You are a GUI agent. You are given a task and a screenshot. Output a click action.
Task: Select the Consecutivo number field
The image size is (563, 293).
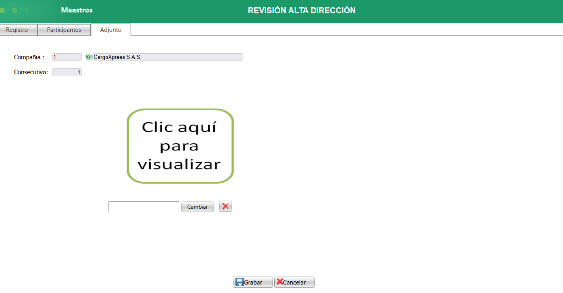click(x=67, y=72)
